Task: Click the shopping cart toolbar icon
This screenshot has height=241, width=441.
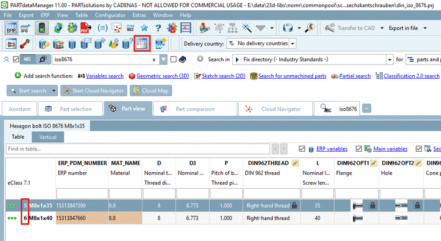Action: click(x=26, y=28)
